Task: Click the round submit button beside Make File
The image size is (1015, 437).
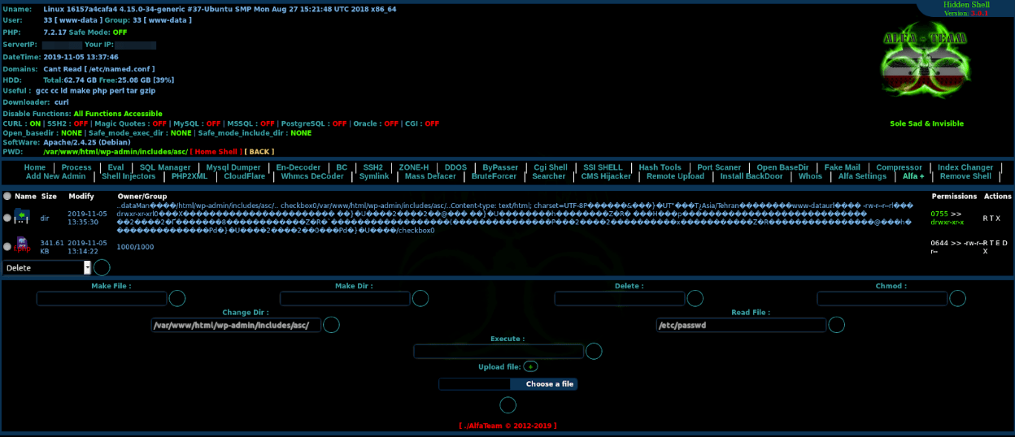Action: point(176,298)
